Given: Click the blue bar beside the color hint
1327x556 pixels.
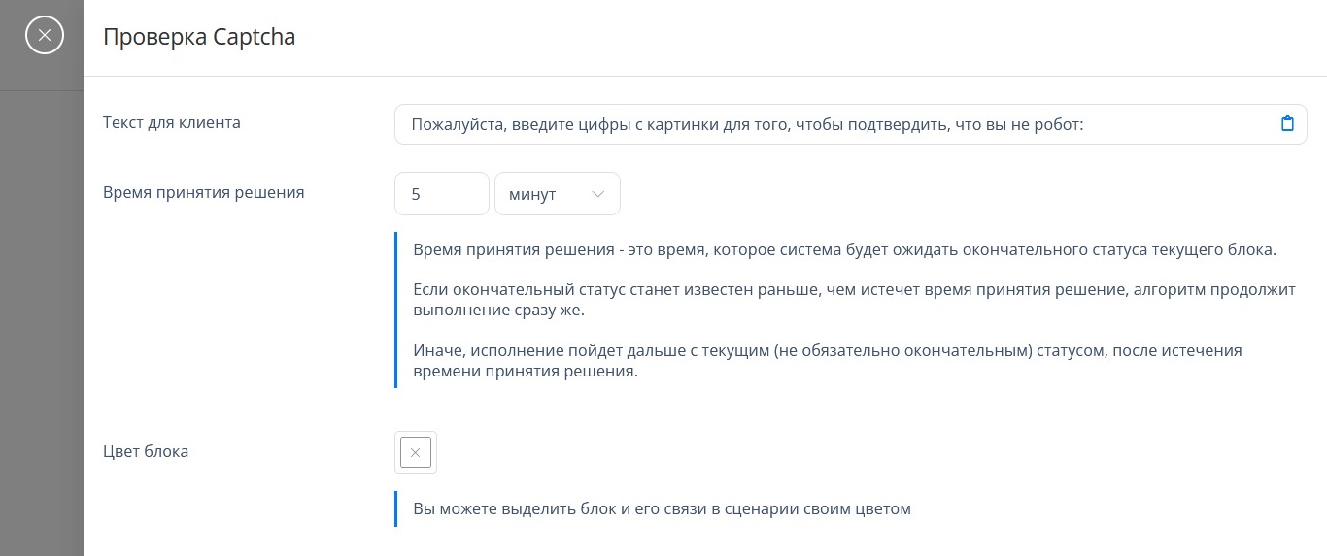Looking at the screenshot, I should coord(396,508).
